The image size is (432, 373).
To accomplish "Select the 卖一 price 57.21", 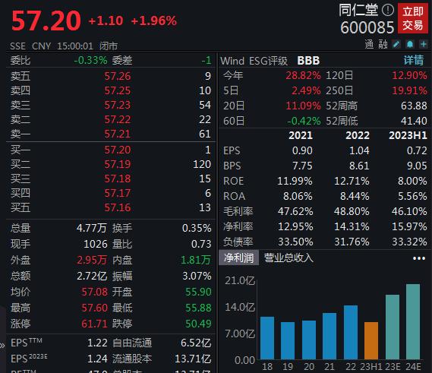I will pyautogui.click(x=118, y=134).
